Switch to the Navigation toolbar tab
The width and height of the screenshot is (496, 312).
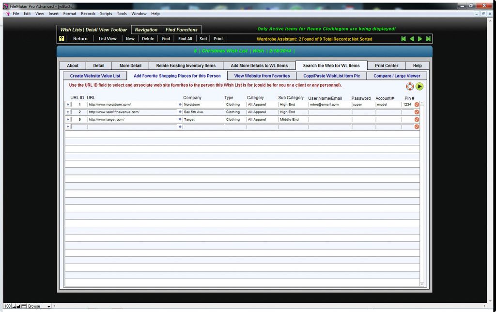pos(146,30)
